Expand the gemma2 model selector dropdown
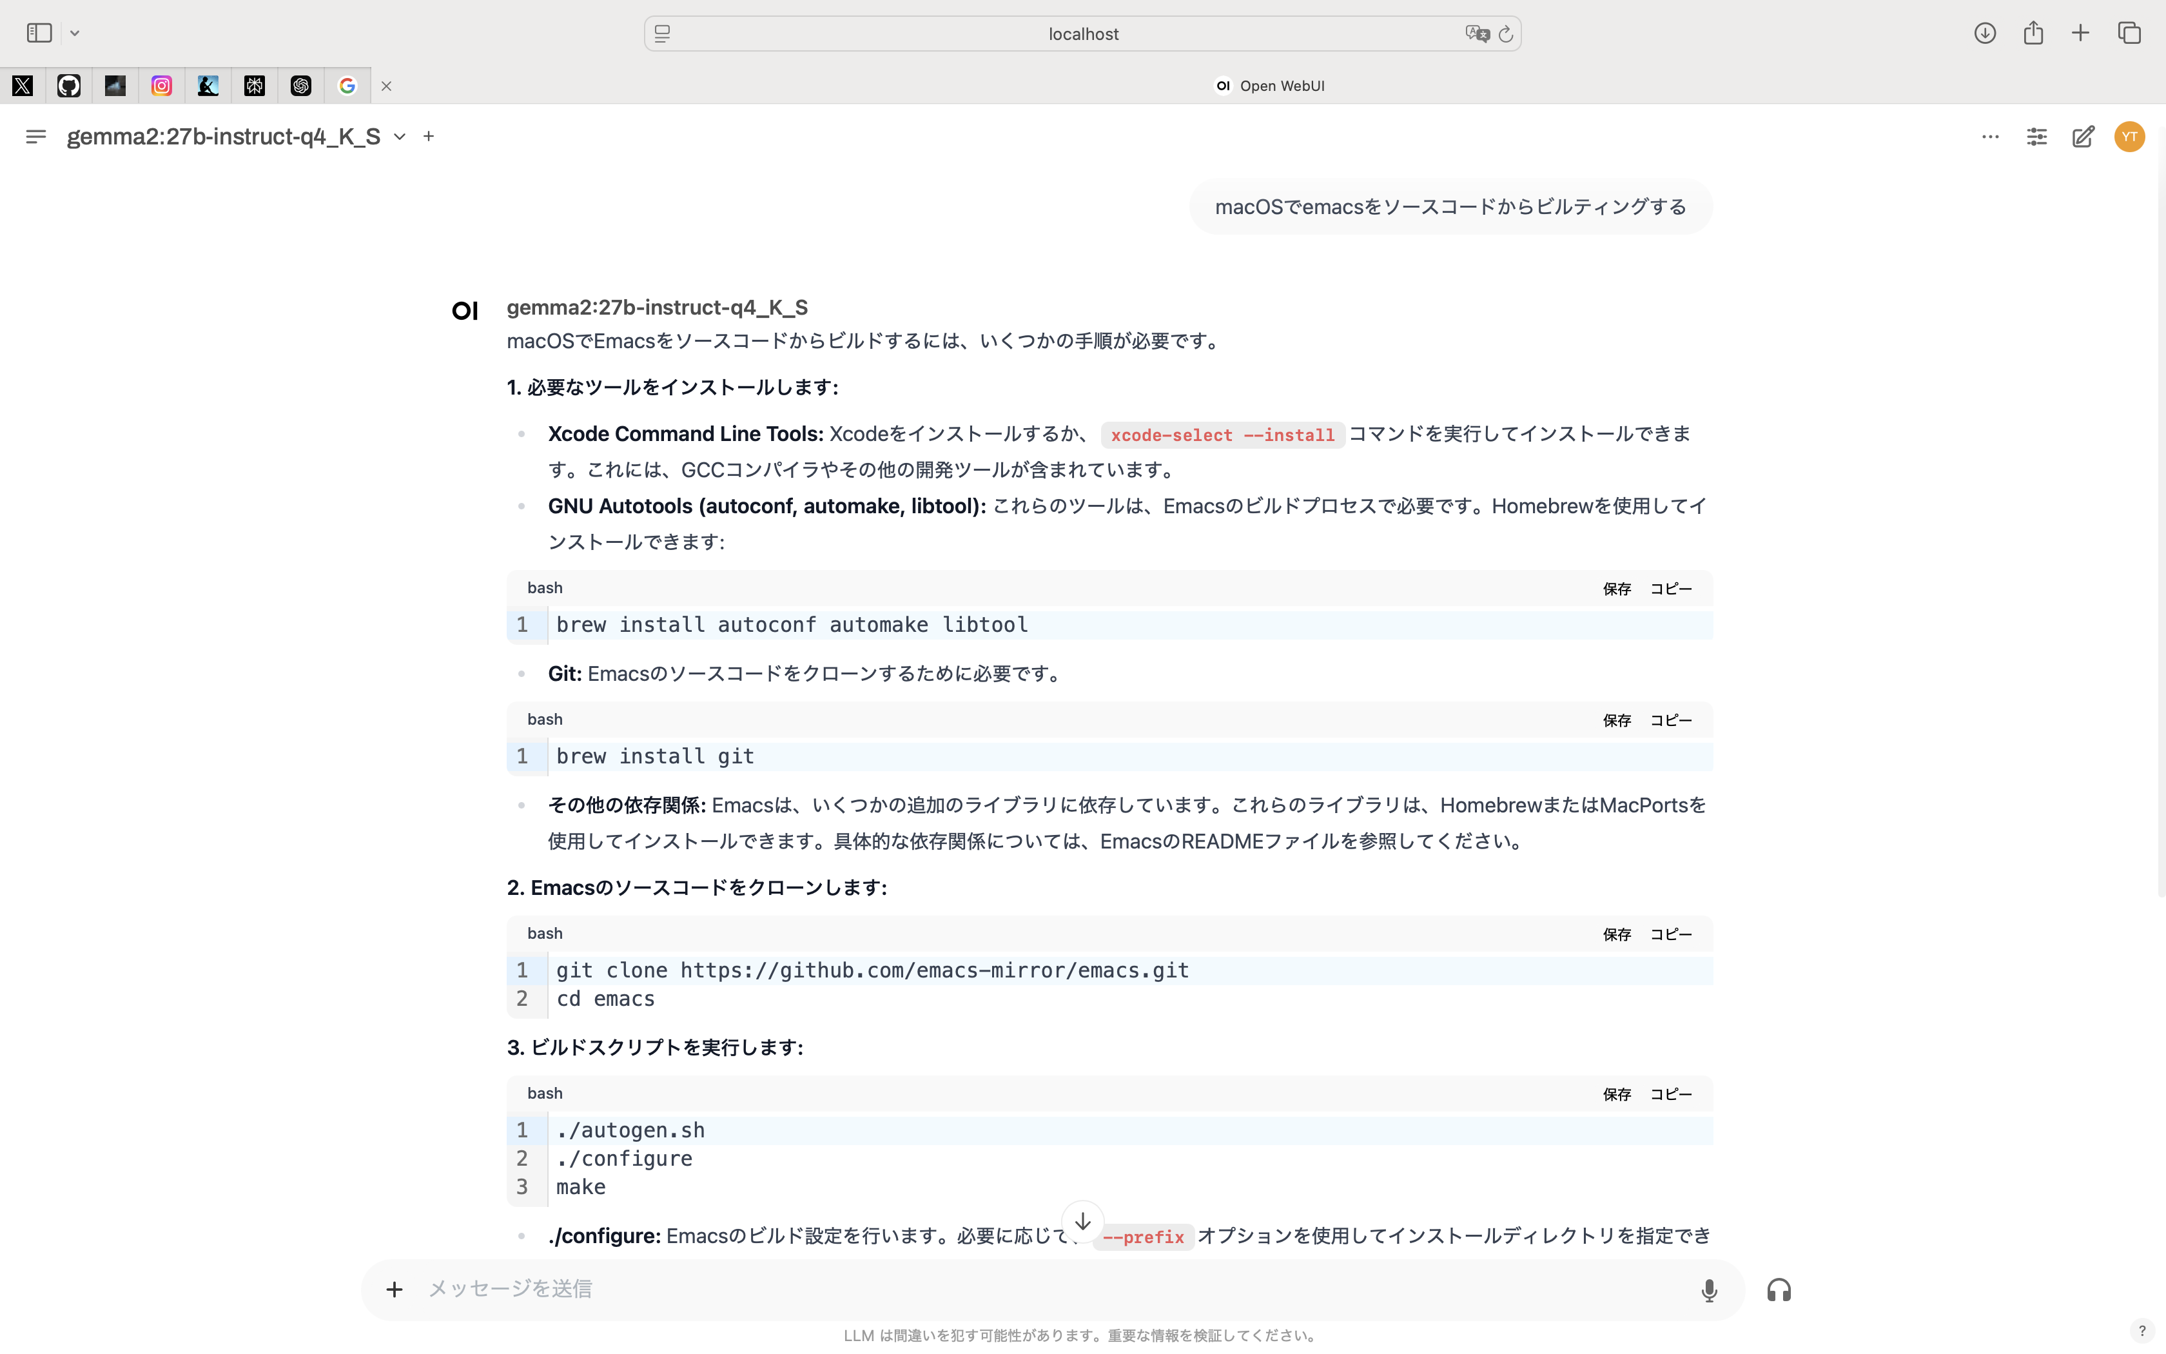 click(399, 137)
